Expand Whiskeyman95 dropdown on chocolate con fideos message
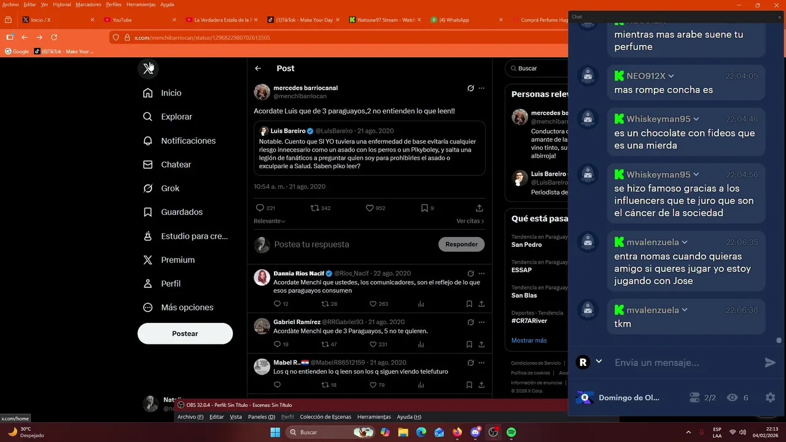The width and height of the screenshot is (786, 442). (x=696, y=119)
